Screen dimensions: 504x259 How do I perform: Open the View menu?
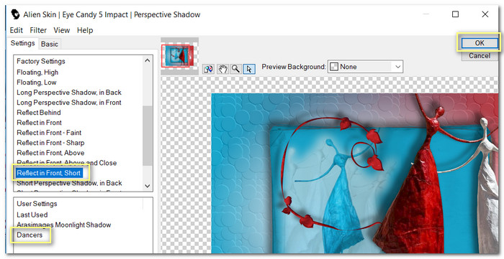pos(62,30)
